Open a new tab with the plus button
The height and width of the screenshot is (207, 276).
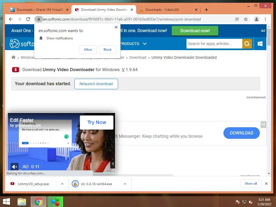206,10
